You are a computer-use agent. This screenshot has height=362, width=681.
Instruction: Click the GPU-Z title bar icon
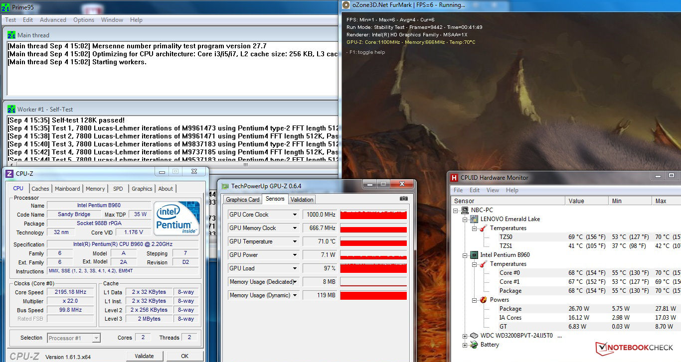pos(225,186)
